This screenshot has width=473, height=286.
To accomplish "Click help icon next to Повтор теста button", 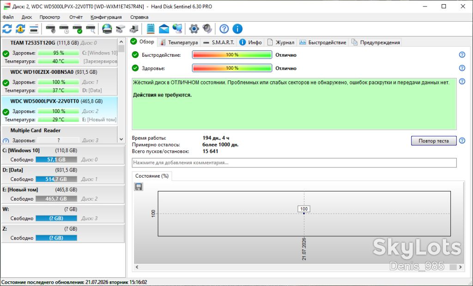I will pos(462,140).
